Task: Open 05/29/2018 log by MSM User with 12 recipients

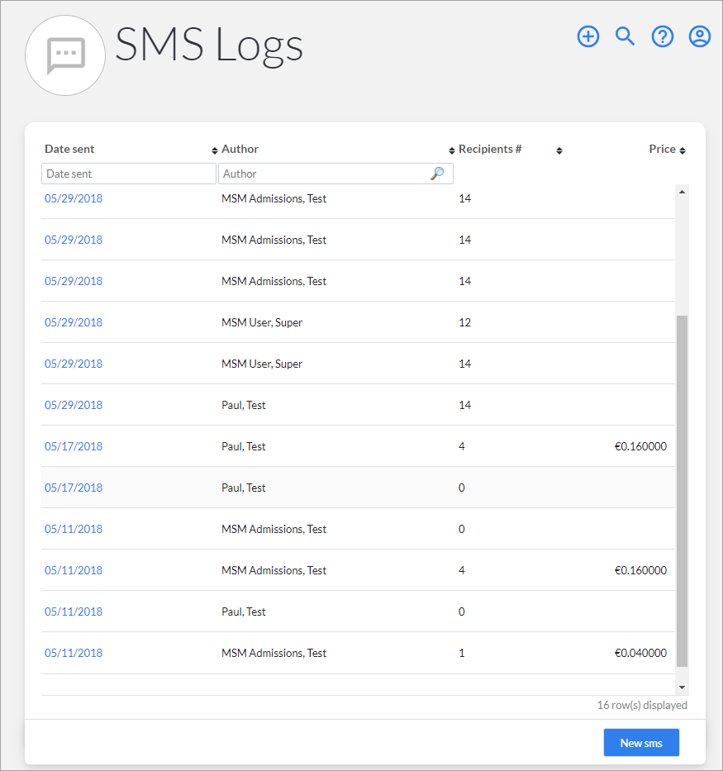Action: click(74, 322)
